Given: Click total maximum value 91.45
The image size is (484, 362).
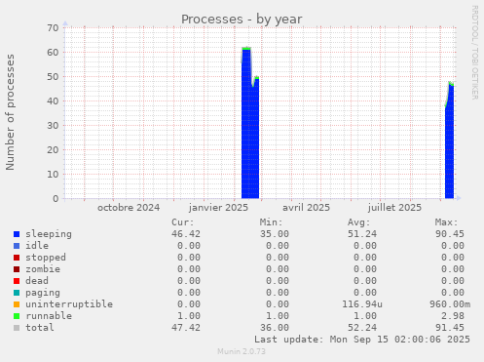Looking at the screenshot, I should click(x=450, y=328).
